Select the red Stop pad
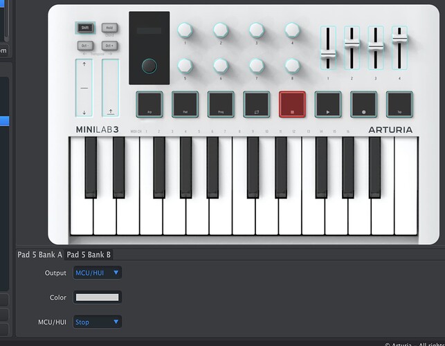The width and height of the screenshot is (445, 346). (292, 104)
